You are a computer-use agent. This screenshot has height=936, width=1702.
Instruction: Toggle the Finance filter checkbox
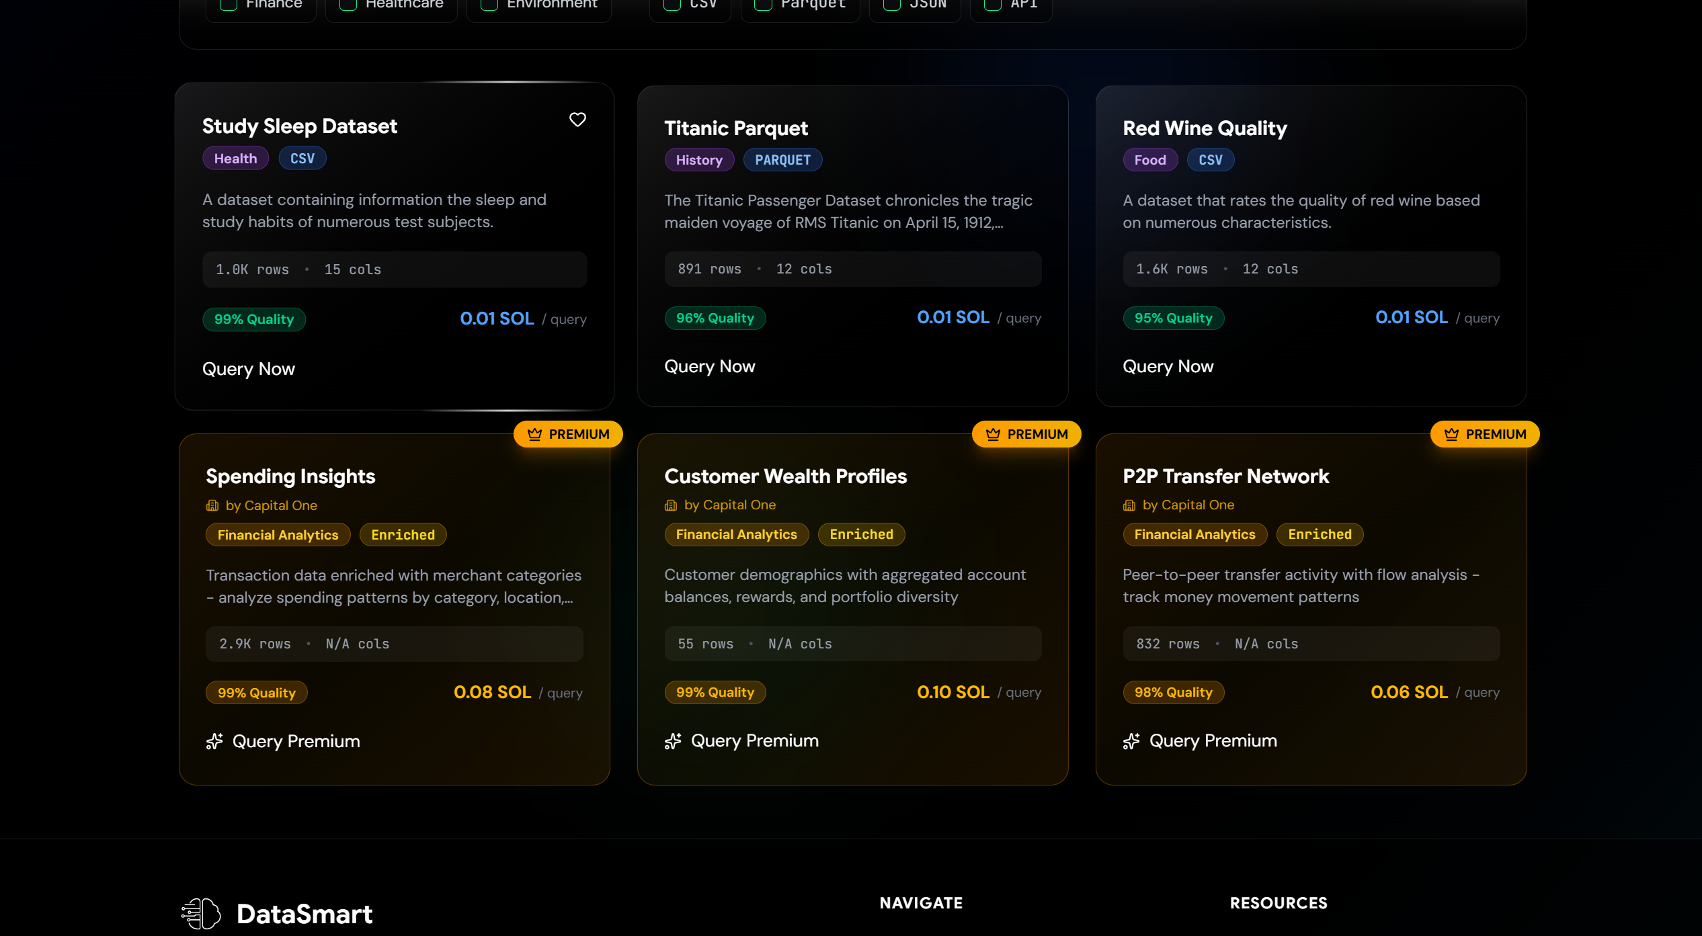tap(229, 4)
